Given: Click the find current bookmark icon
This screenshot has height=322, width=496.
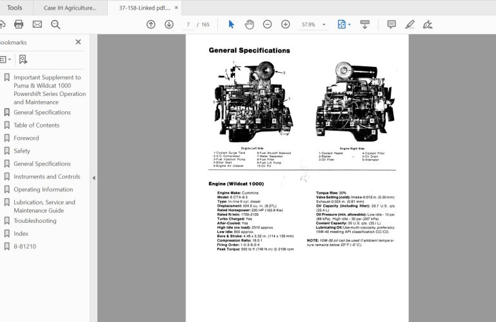Looking at the screenshot, I should point(23,59).
